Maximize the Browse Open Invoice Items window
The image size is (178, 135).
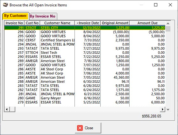pyautogui.click(x=156, y=5)
